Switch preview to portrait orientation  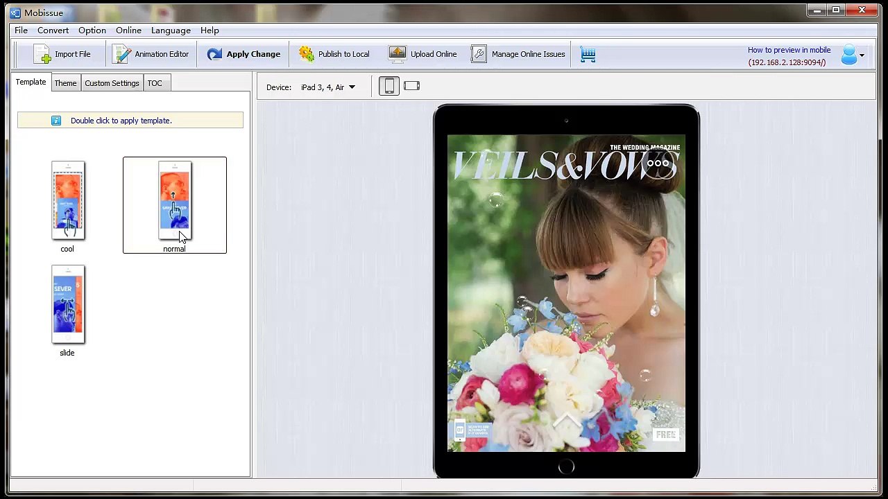(x=389, y=86)
